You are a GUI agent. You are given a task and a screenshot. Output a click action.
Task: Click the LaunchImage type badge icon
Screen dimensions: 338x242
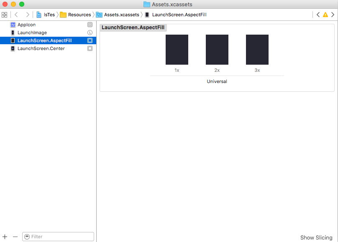90,33
